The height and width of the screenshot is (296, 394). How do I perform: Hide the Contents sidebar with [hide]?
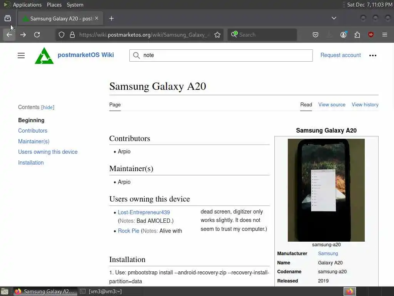[48, 108]
